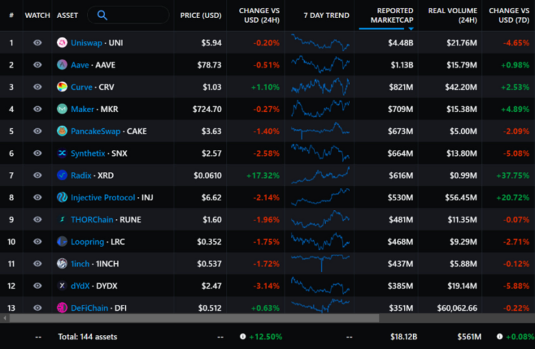Click the info icon beside +12.50% total
Screen dimensions: 535x349
pos(243,337)
